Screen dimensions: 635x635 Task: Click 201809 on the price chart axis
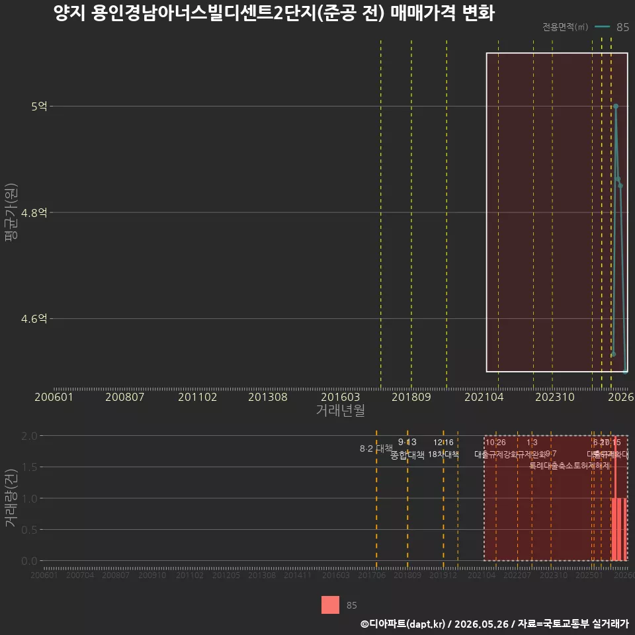click(411, 397)
